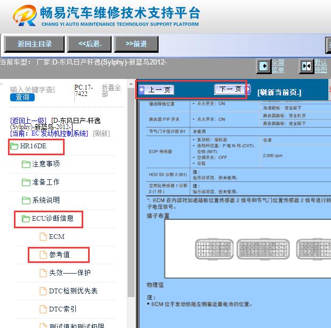
Task: Click the middle ECM connector in diagram
Action: point(263,249)
